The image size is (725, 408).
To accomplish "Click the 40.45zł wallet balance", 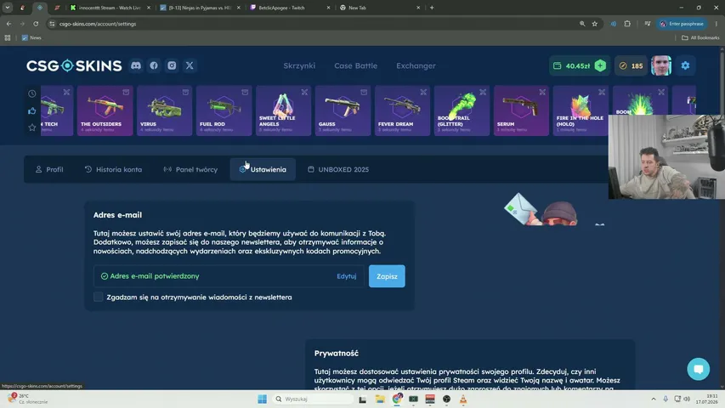I will click(x=573, y=65).
